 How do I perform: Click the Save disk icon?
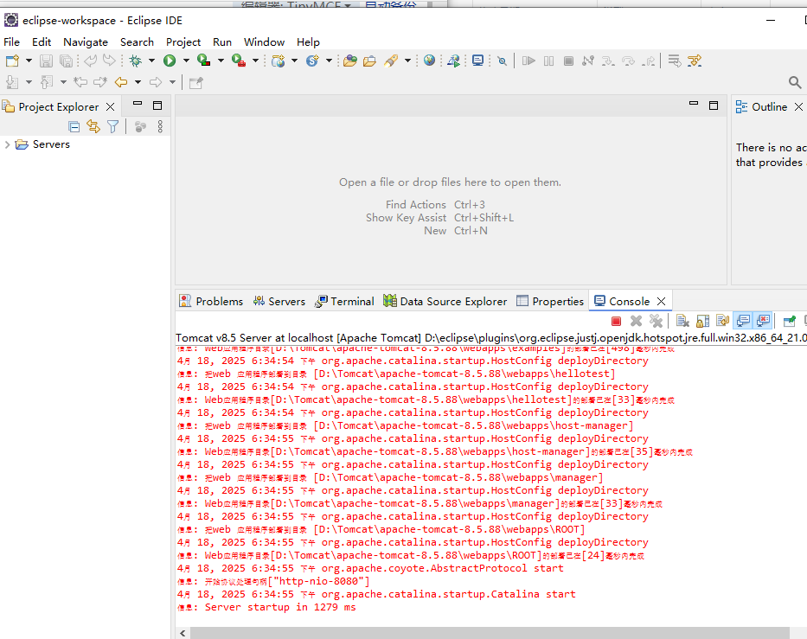click(x=46, y=61)
